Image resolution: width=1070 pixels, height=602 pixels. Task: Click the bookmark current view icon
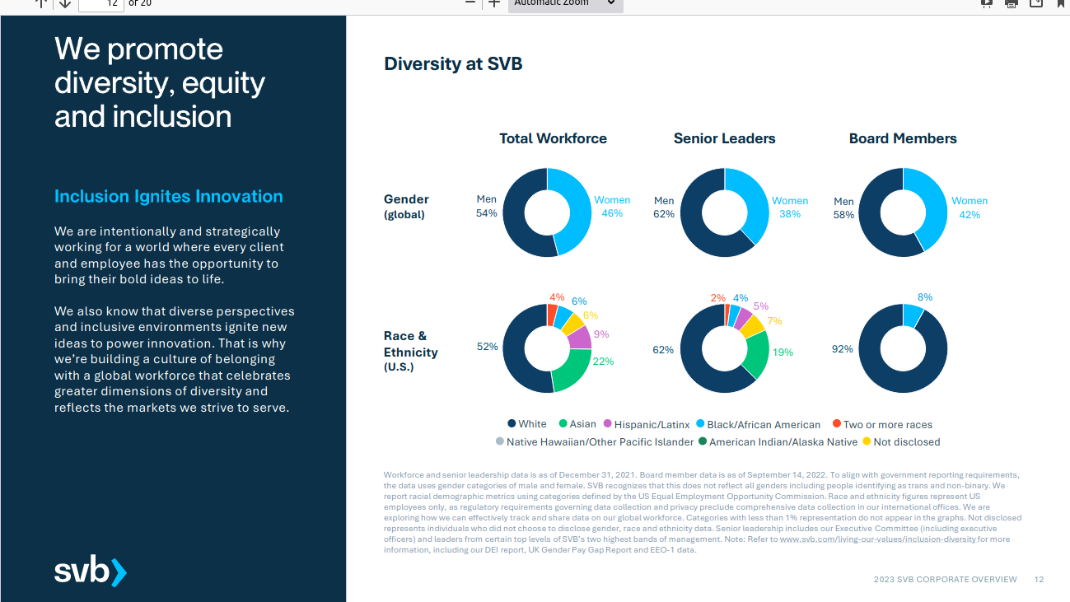pos(1061,2)
